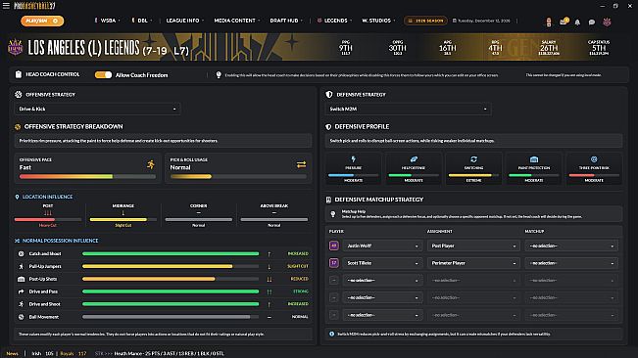This screenshot has height=358, width=638.
Task: Click the Drive and Shoot row icon
Action: [x=22, y=304]
